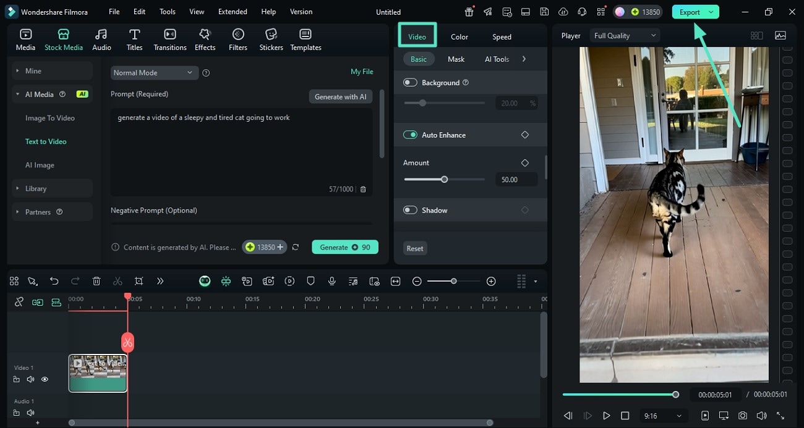Delete the selected clip
804x428 pixels.
tap(96, 281)
